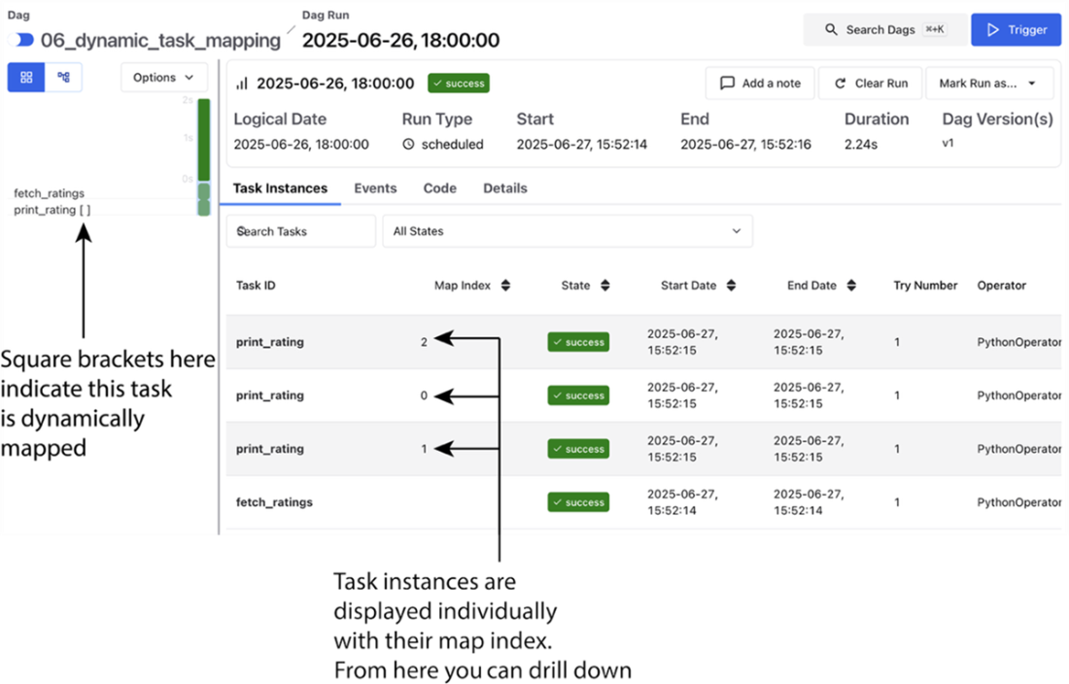Screen dimensions: 1069x684
Task: Click the green success badge in run header
Action: click(x=458, y=84)
